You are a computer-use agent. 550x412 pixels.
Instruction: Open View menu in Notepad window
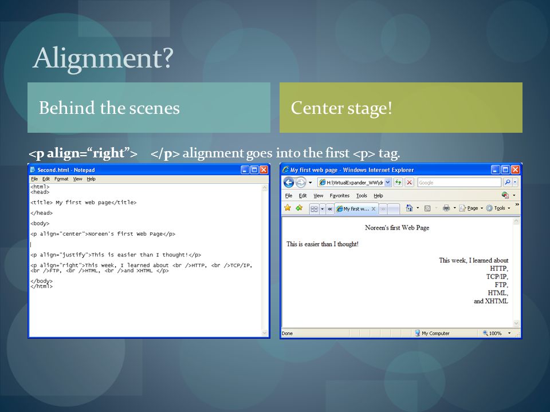pyautogui.click(x=77, y=179)
